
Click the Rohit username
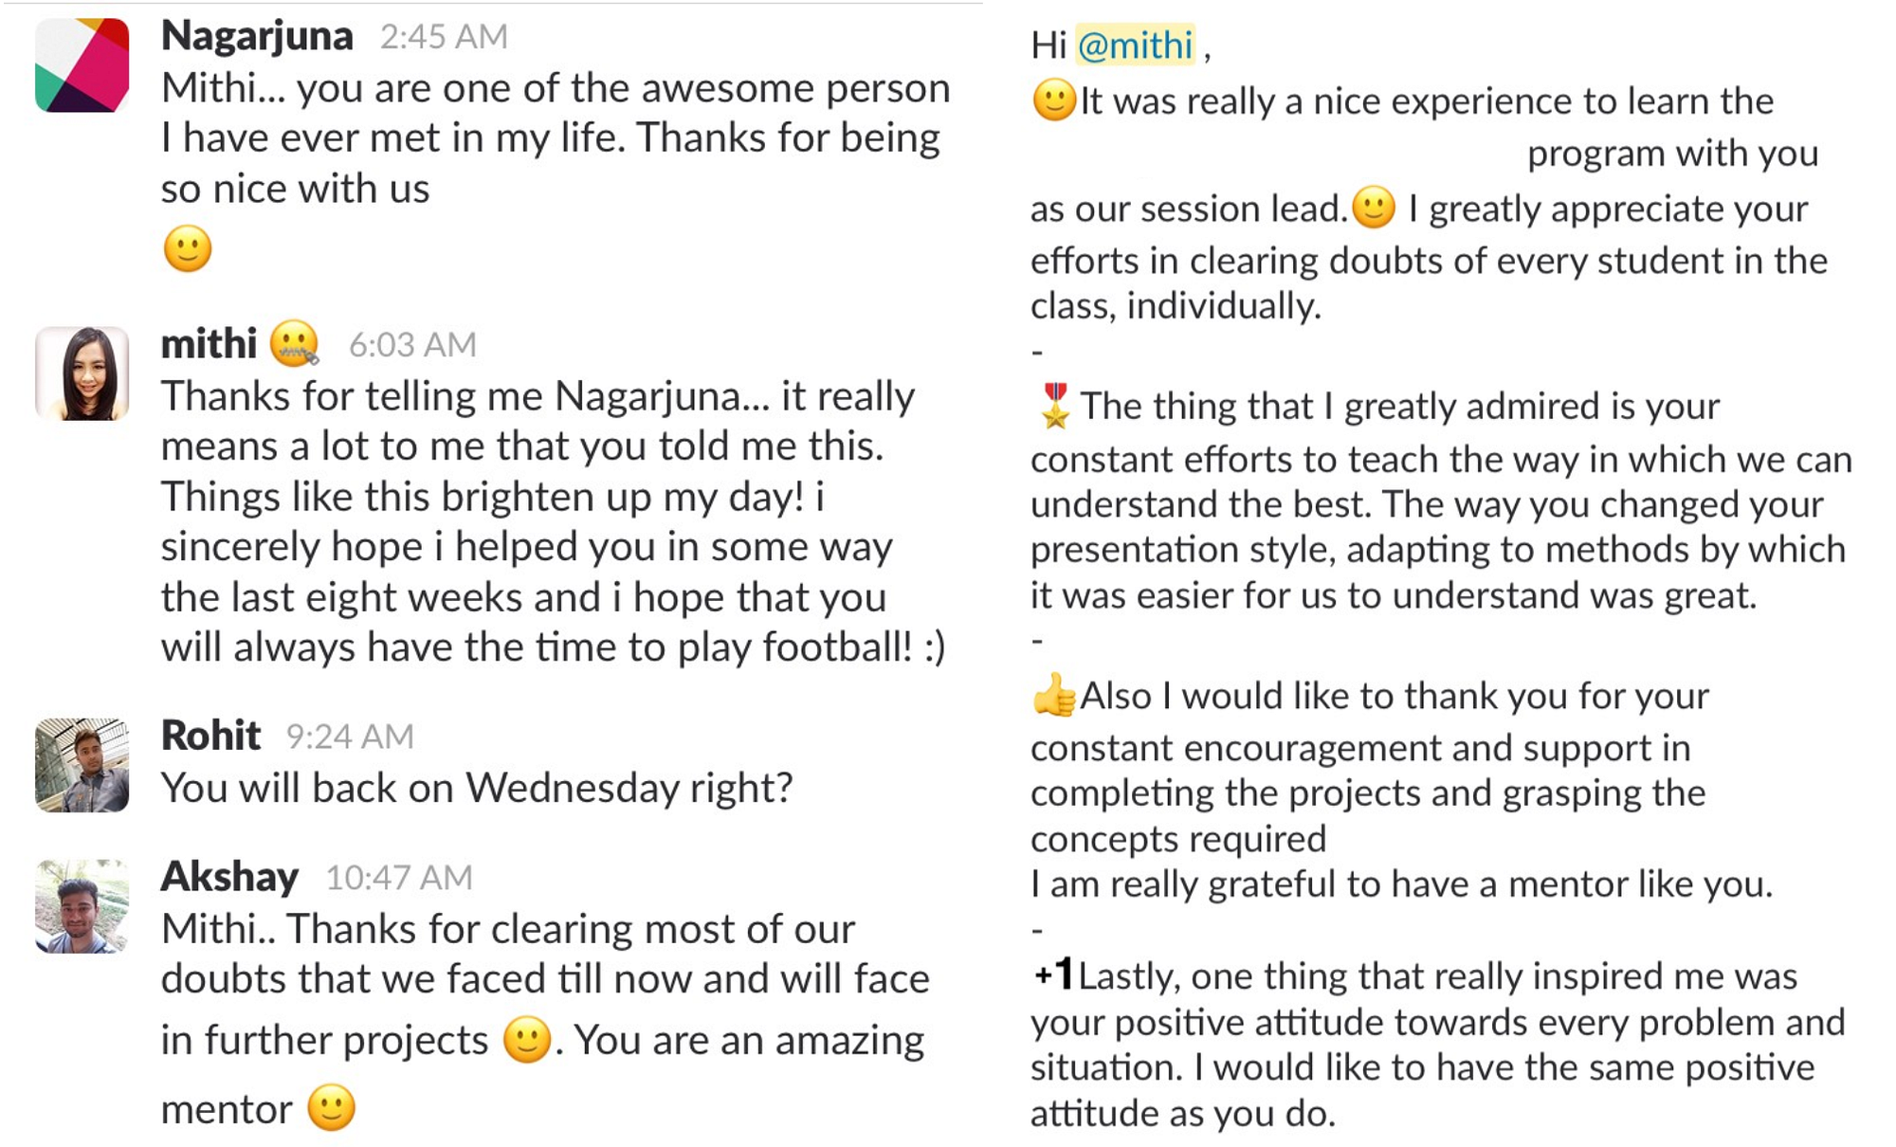[x=210, y=736]
